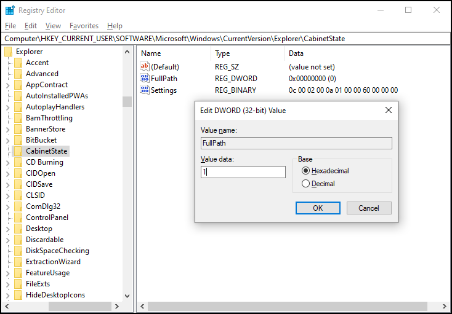This screenshot has width=452, height=314.
Task: Select the Hexadecimal base radio button
Action: 305,171
